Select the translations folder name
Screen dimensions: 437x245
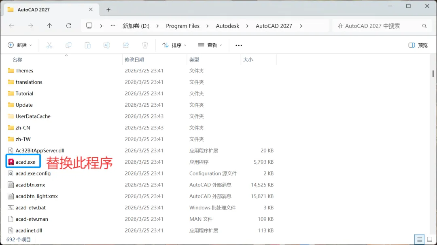[x=29, y=82]
